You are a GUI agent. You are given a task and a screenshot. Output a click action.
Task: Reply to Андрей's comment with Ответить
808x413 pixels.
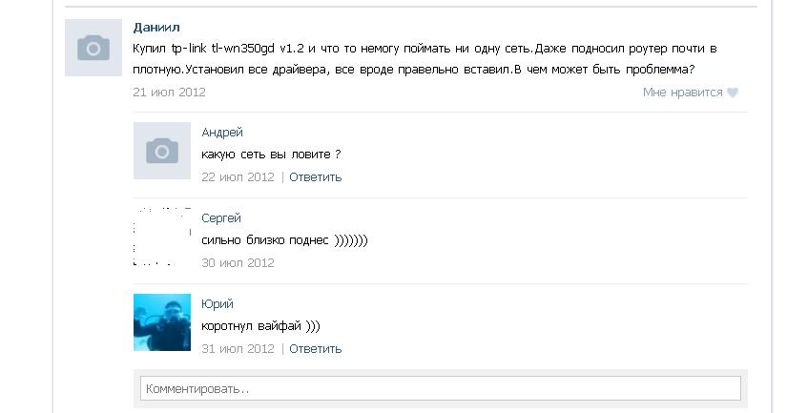(x=315, y=176)
